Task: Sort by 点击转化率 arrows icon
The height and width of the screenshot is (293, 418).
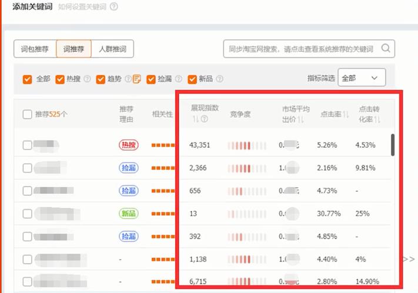Action: coord(377,120)
